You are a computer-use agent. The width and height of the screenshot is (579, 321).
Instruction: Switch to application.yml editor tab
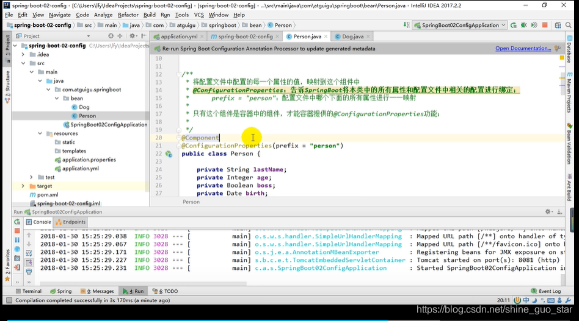[x=179, y=37]
